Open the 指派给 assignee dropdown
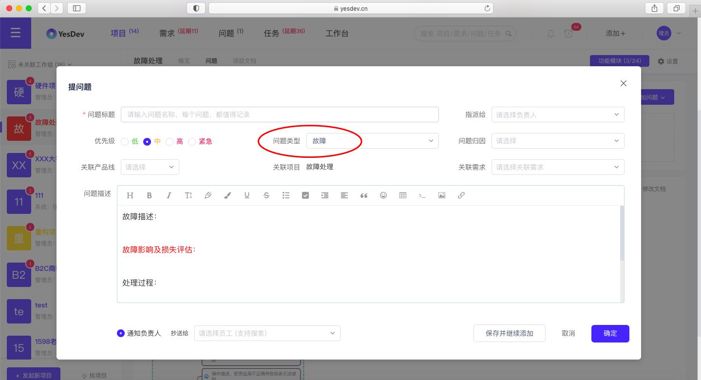The image size is (701, 380). [557, 114]
